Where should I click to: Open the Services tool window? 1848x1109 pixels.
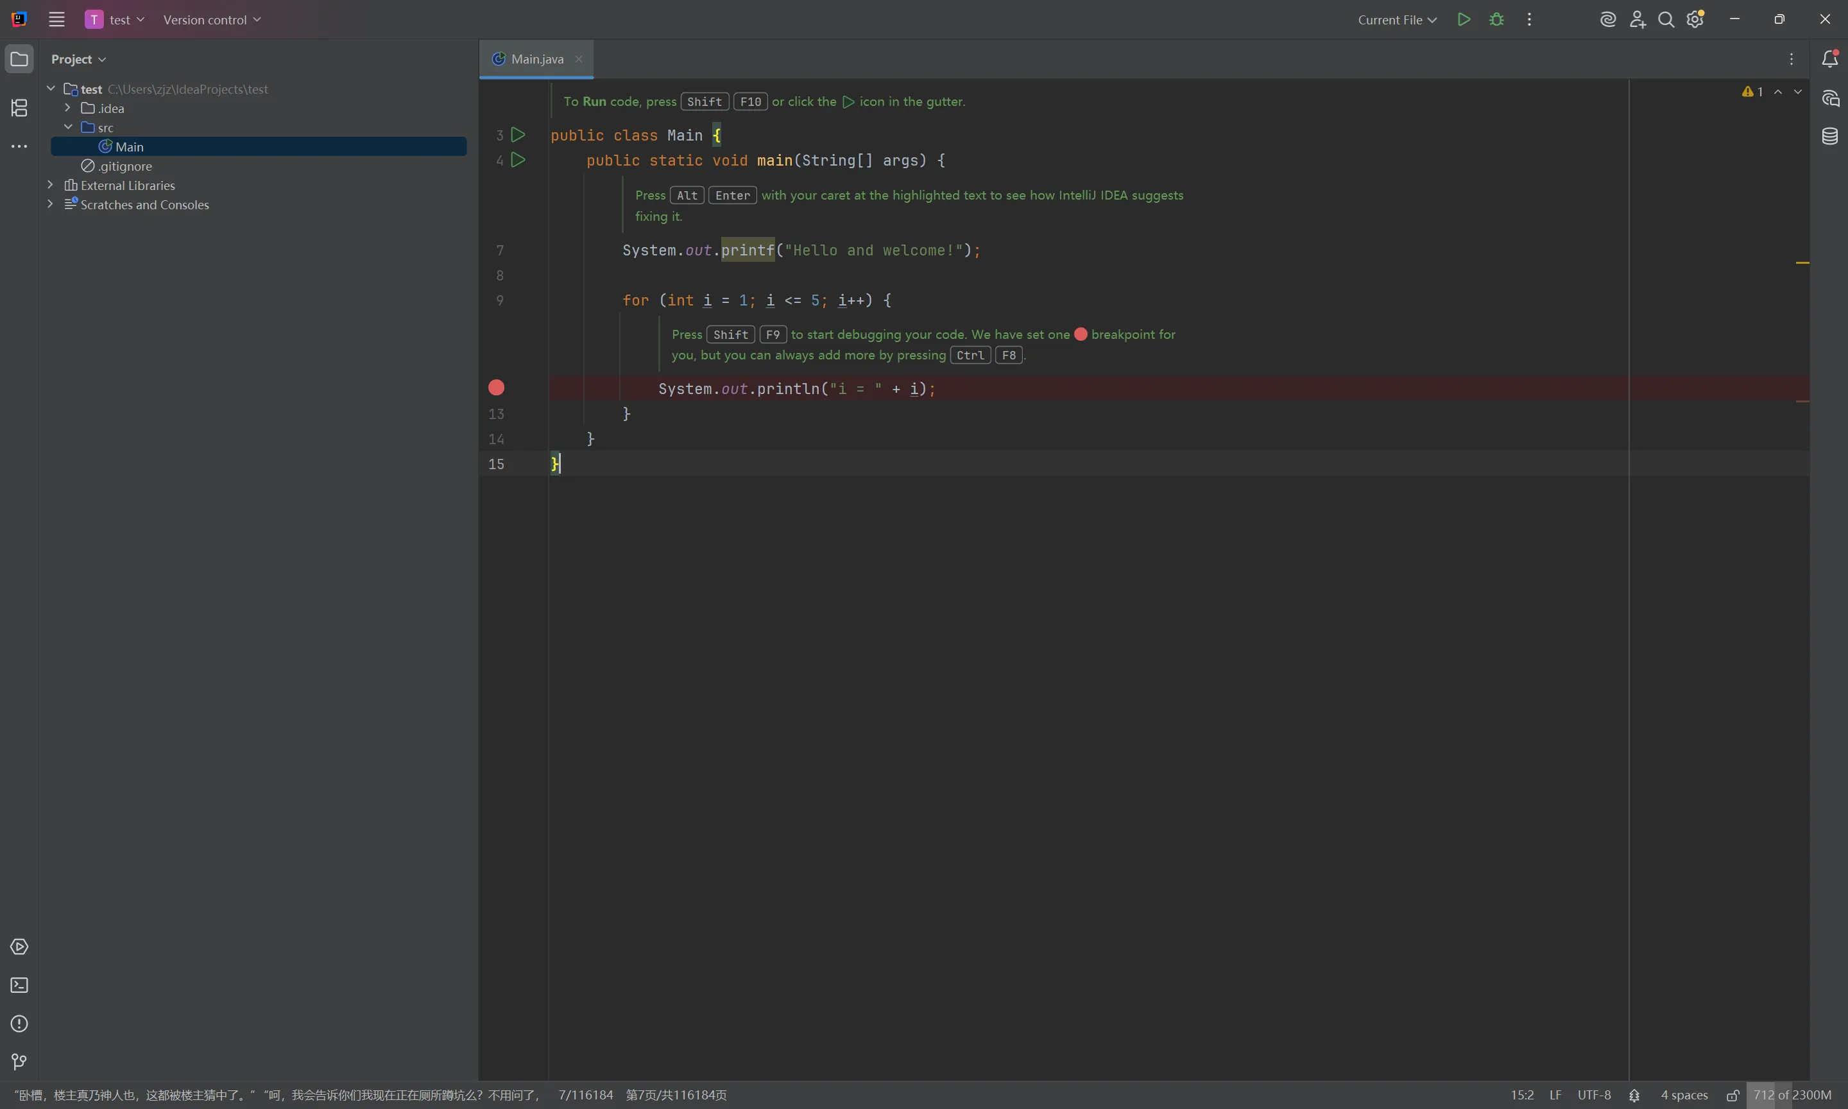[19, 947]
